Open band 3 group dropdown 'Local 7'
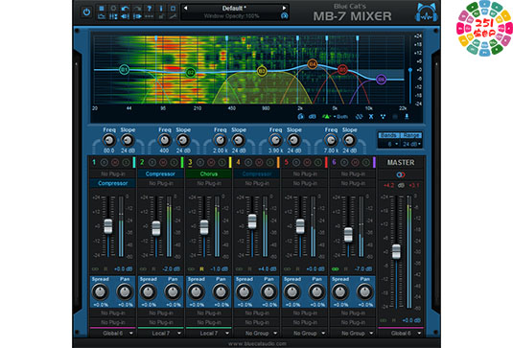 pos(209,334)
